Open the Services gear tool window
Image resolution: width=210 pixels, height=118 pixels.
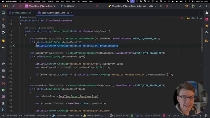[x=3, y=90]
